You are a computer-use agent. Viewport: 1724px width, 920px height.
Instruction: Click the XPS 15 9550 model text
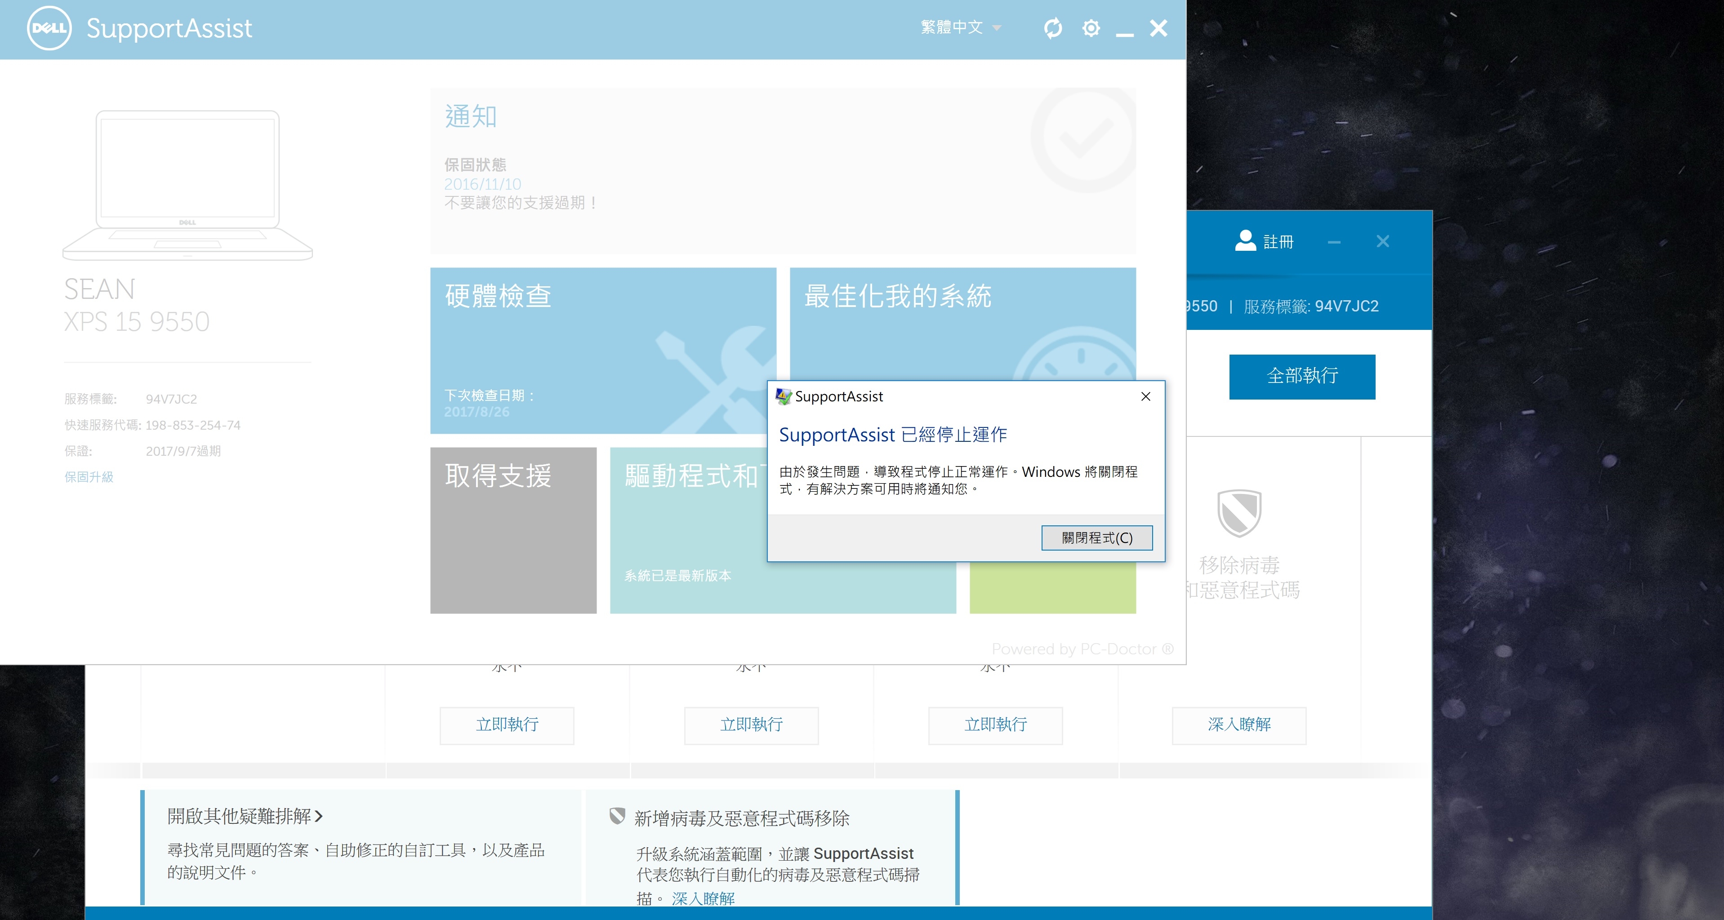(x=137, y=322)
